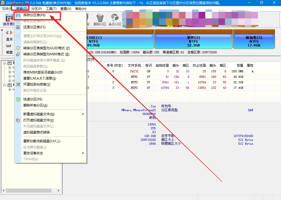The height and width of the screenshot is (200, 281).
Task: Close the left panel with the small x
Action: point(2,30)
